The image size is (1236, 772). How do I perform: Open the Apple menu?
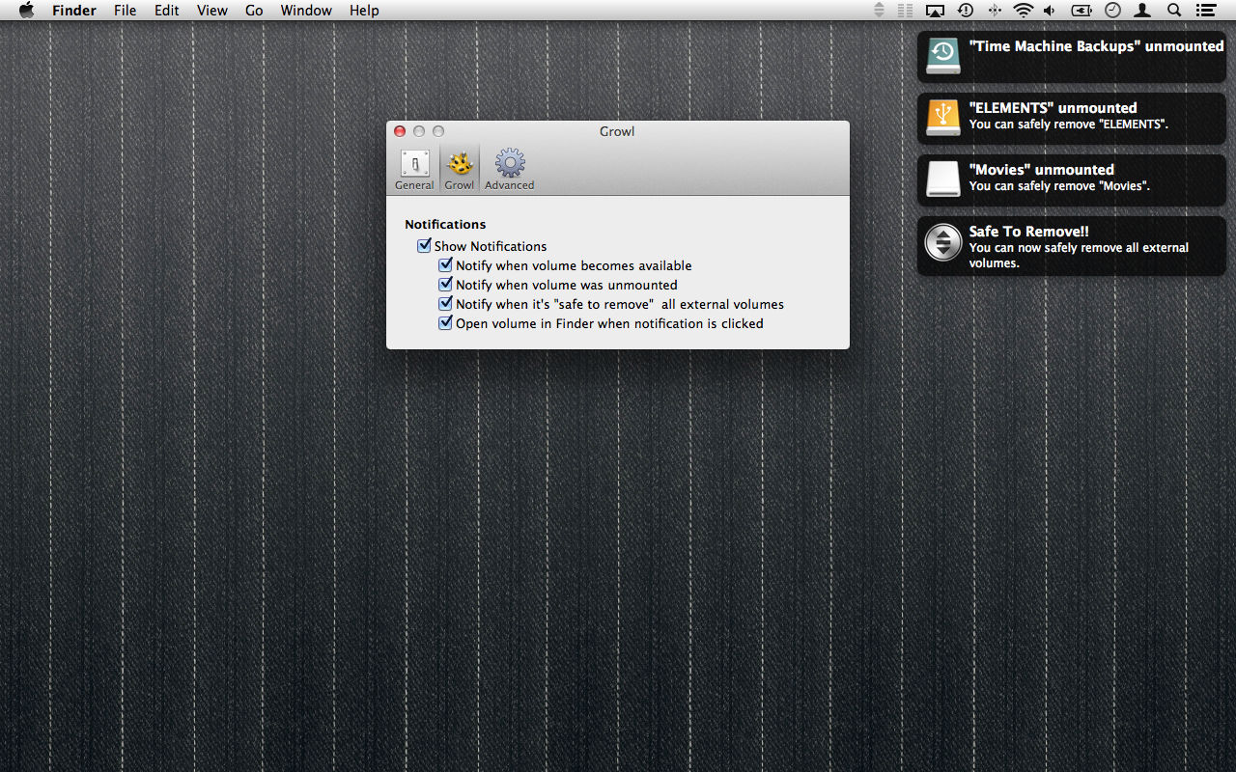26,11
